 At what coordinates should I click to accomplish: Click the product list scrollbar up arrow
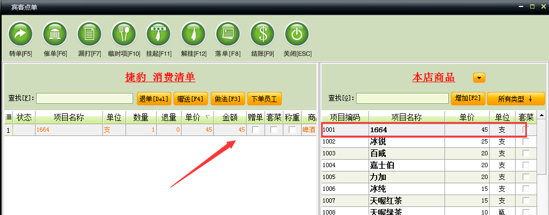tap(541, 115)
